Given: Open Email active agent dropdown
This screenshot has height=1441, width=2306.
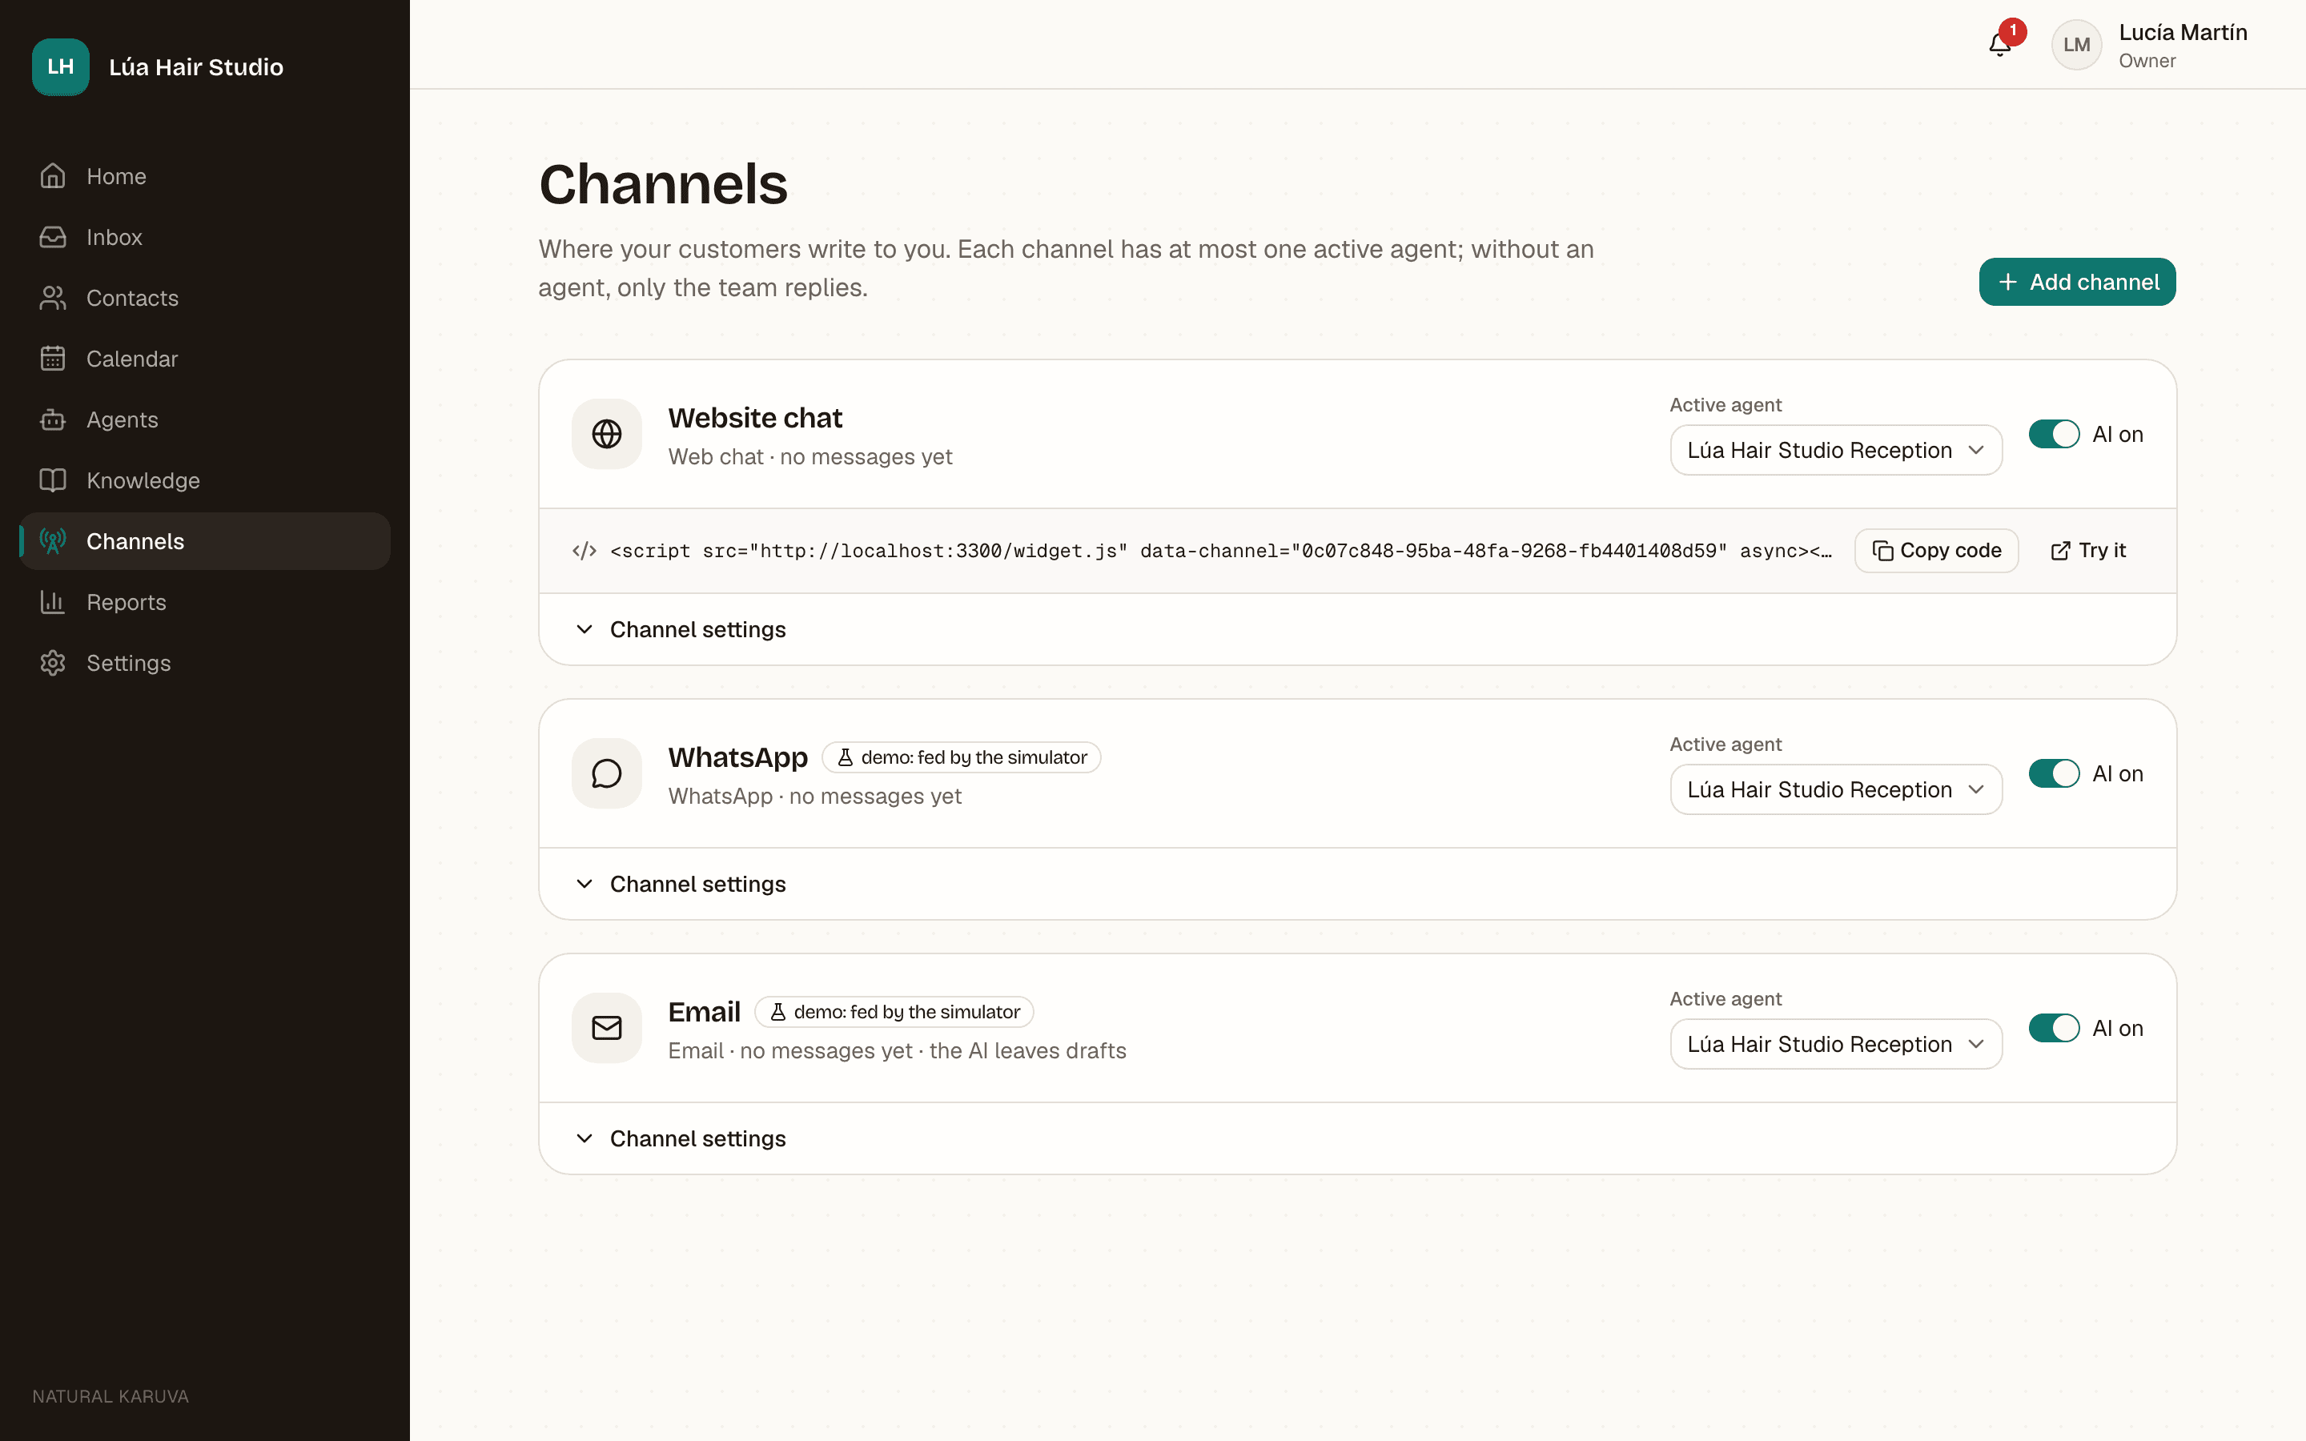Looking at the screenshot, I should (x=1835, y=1045).
